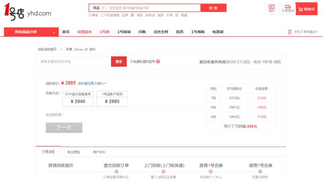Viewport: 323px width, 182px height.
Task: Click the red phone search button
Action: click(119, 62)
